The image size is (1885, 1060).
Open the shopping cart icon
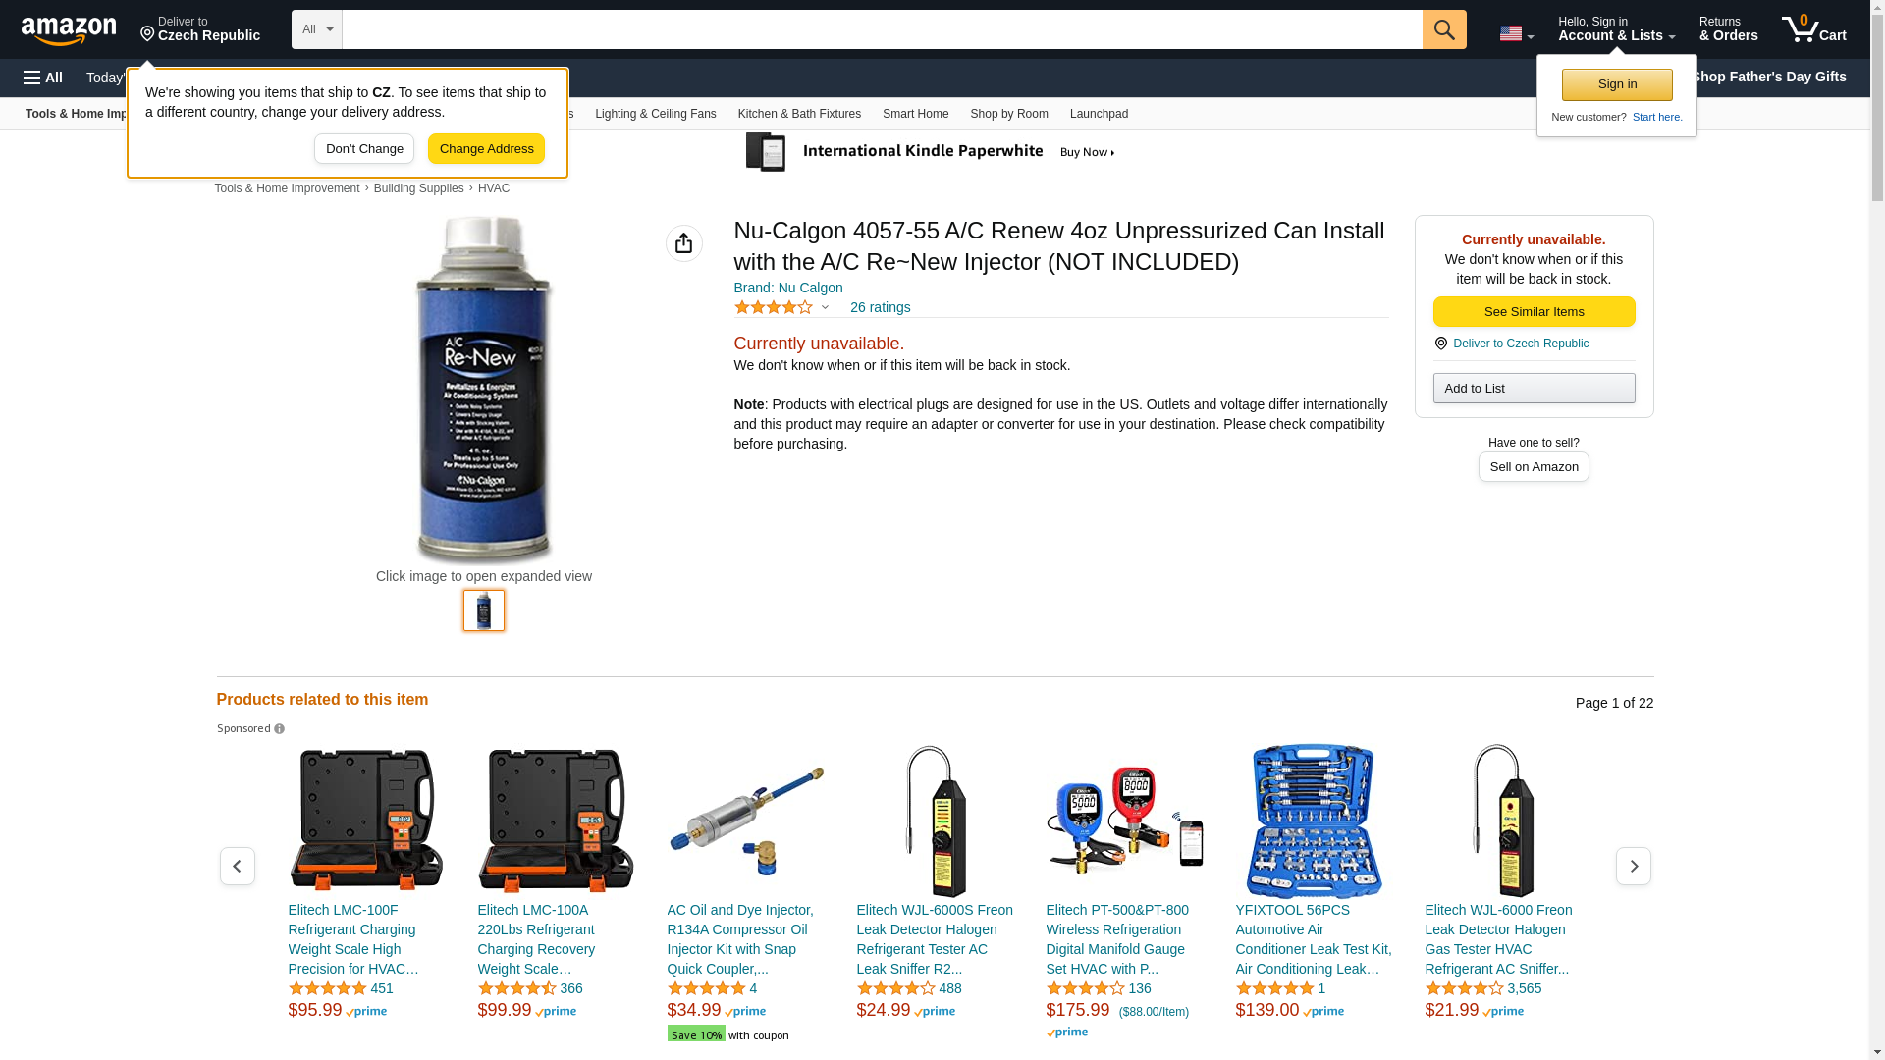pyautogui.click(x=1813, y=29)
